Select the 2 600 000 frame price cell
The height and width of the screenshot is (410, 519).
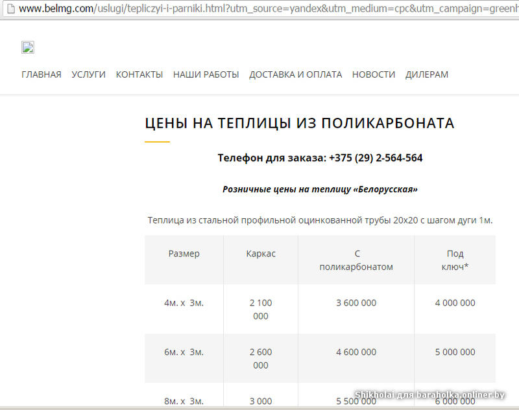tap(261, 358)
